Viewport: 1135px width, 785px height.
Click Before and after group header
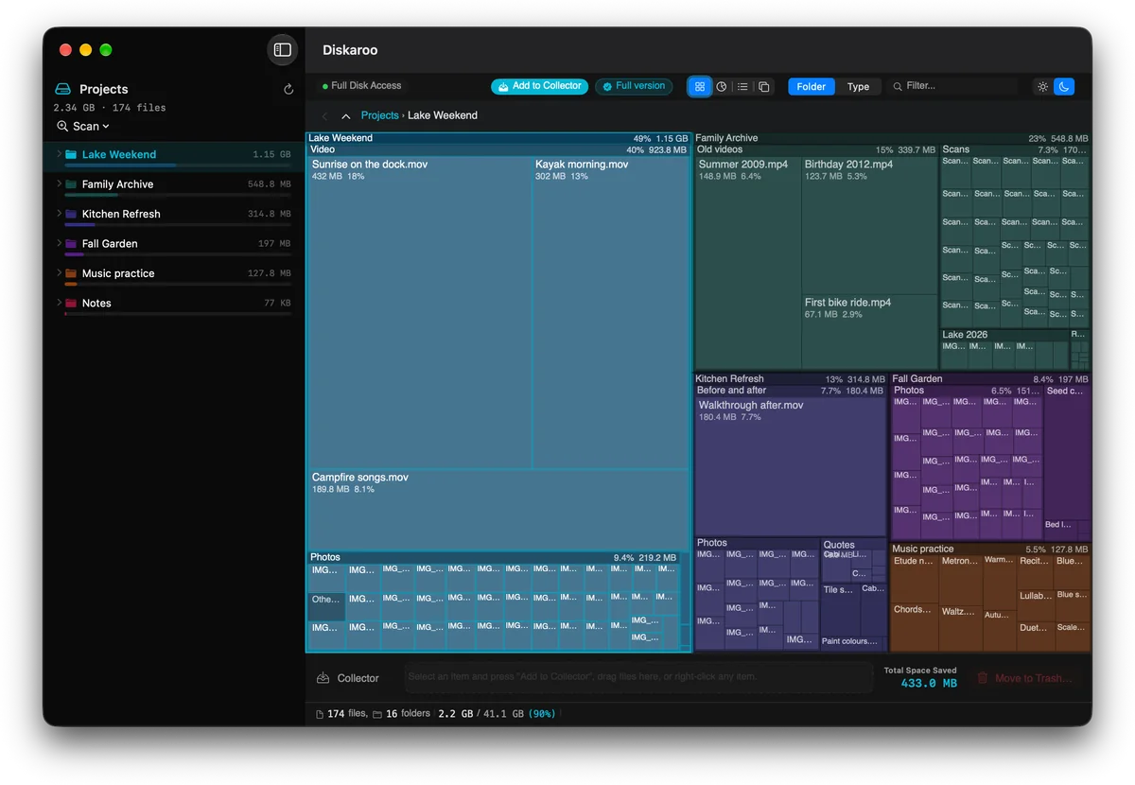[x=791, y=391]
